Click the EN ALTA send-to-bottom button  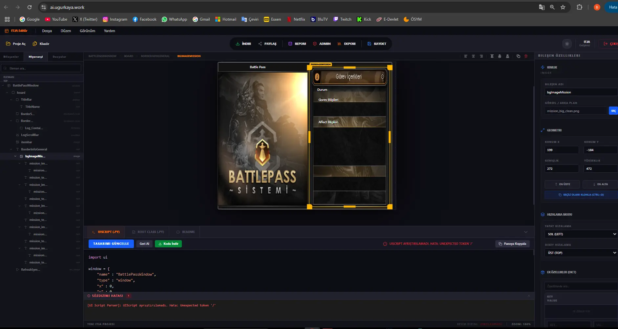click(600, 184)
